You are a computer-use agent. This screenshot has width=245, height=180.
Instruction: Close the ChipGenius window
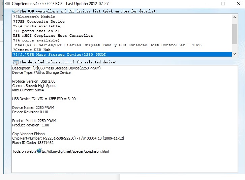point(239,4)
